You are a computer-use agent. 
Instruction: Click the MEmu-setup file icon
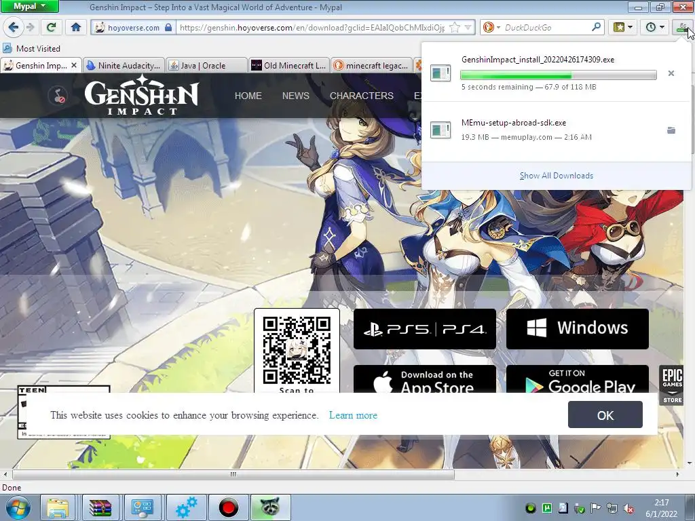(x=440, y=130)
